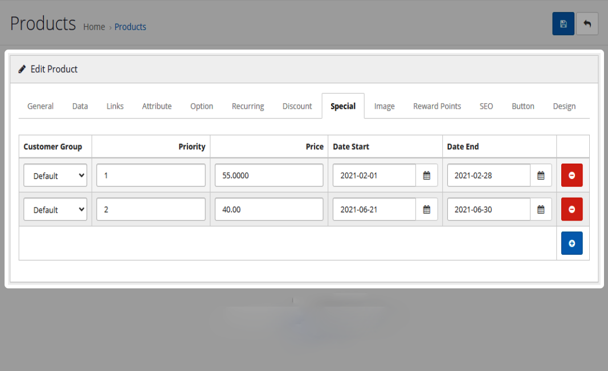Go to the General tab
Image resolution: width=608 pixels, height=371 pixels.
40,106
